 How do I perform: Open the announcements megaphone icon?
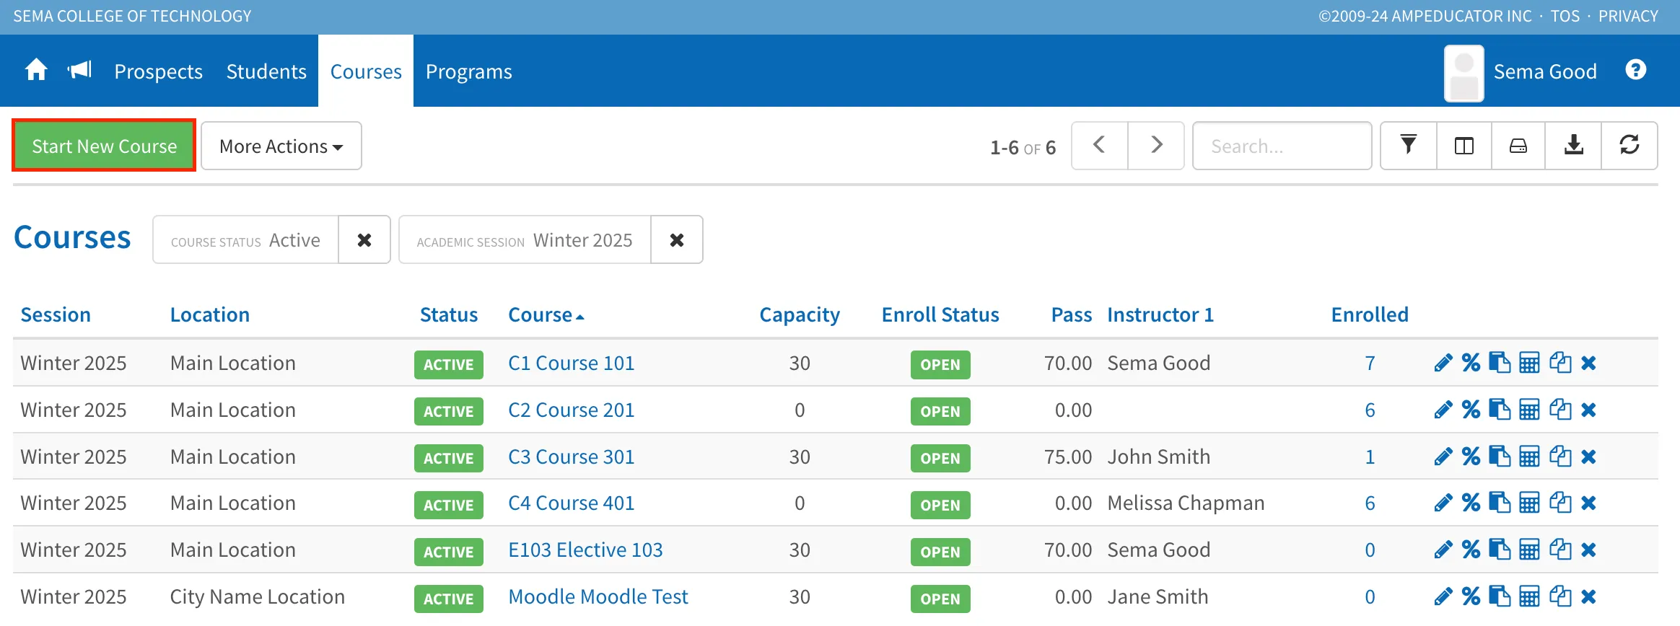tap(79, 70)
